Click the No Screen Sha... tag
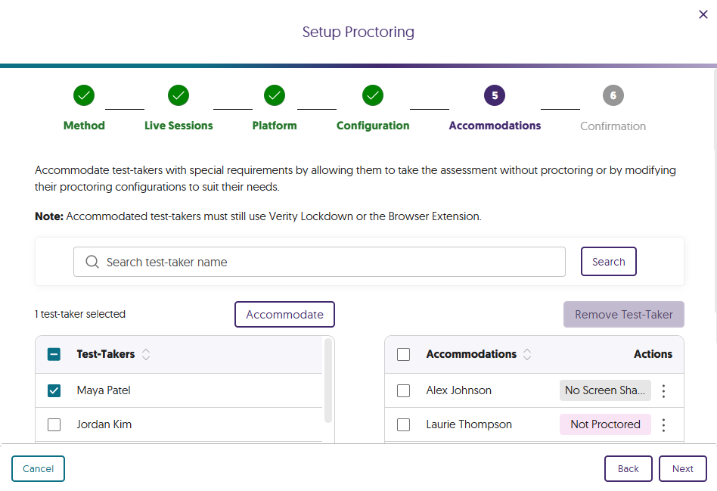The width and height of the screenshot is (717, 491). click(605, 390)
